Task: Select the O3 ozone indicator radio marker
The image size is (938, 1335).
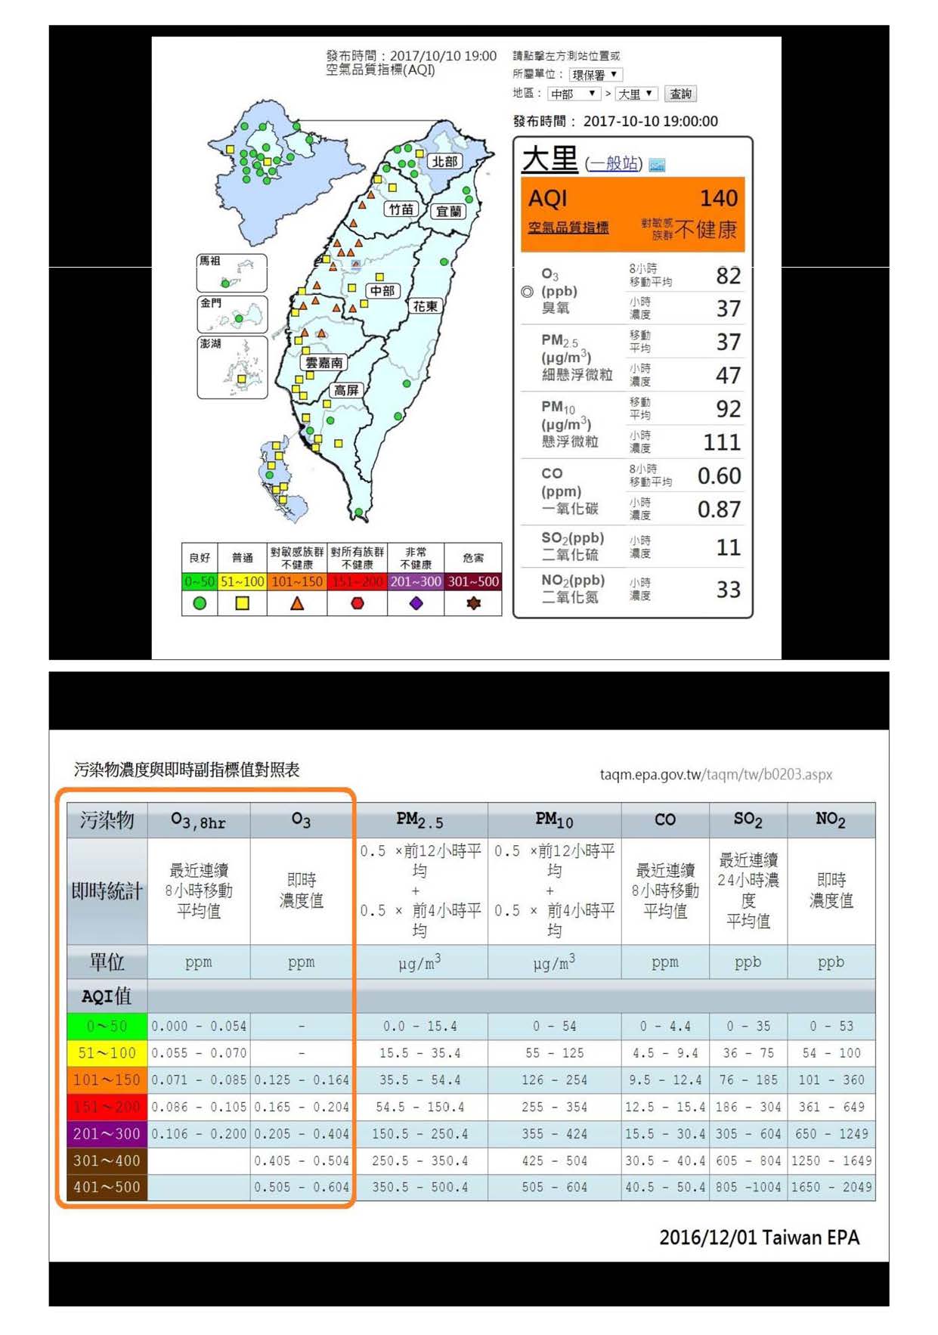Action: click(x=527, y=292)
